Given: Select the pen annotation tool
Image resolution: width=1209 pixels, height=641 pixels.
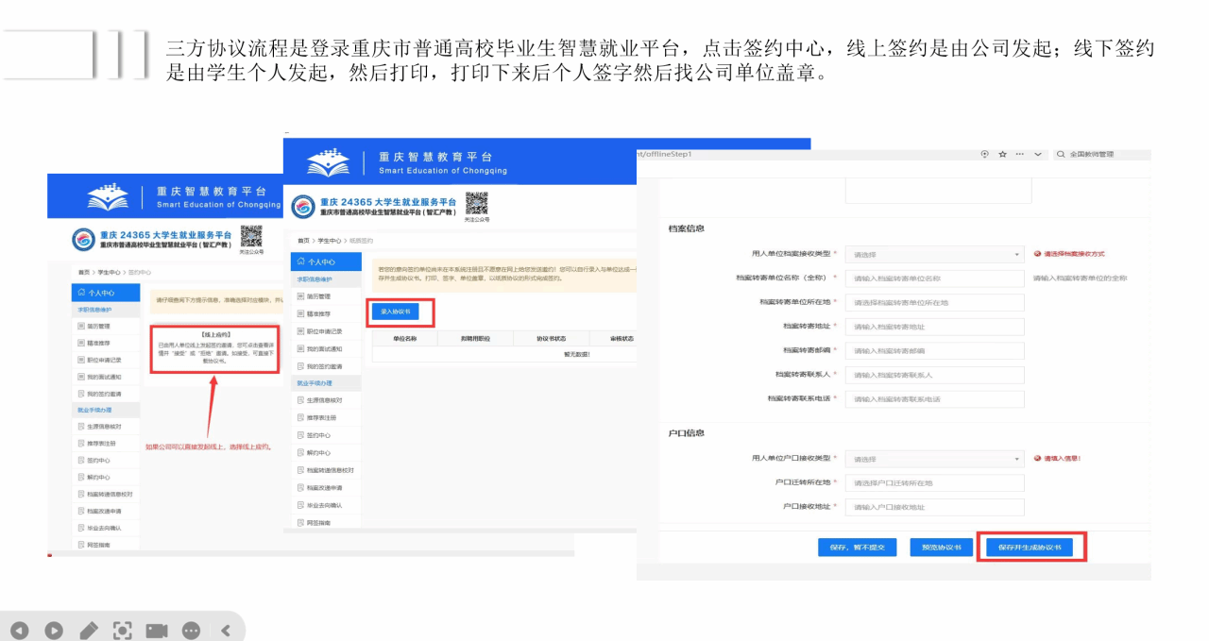Looking at the screenshot, I should pyautogui.click(x=89, y=631).
